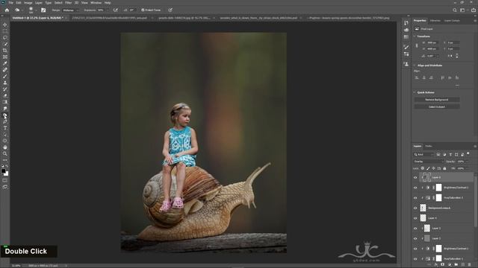
Task: Hide the bottom Hue/Saturation adjustment layer
Action: pyautogui.click(x=415, y=259)
